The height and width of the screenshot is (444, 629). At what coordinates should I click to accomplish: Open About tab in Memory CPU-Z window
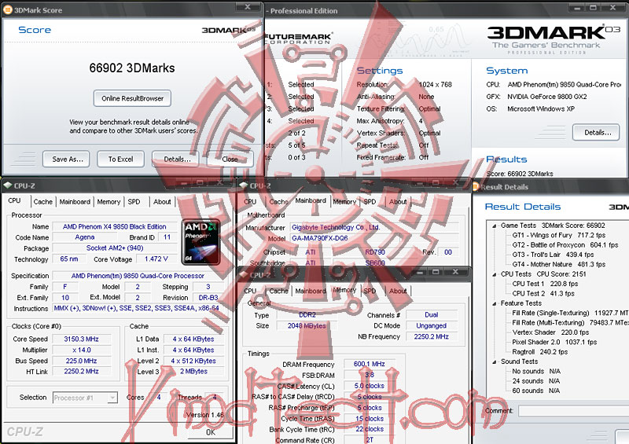[398, 291]
